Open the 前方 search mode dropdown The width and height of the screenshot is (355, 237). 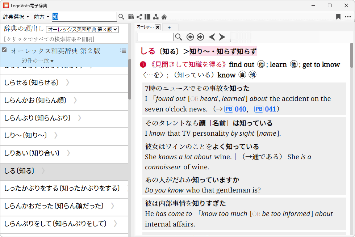pos(41,17)
